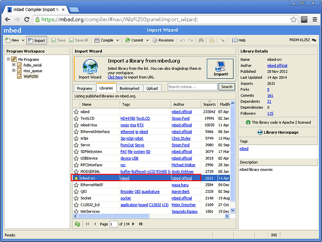This screenshot has height=242, width=322.
Task: Click the Search button
Action: [227, 87]
